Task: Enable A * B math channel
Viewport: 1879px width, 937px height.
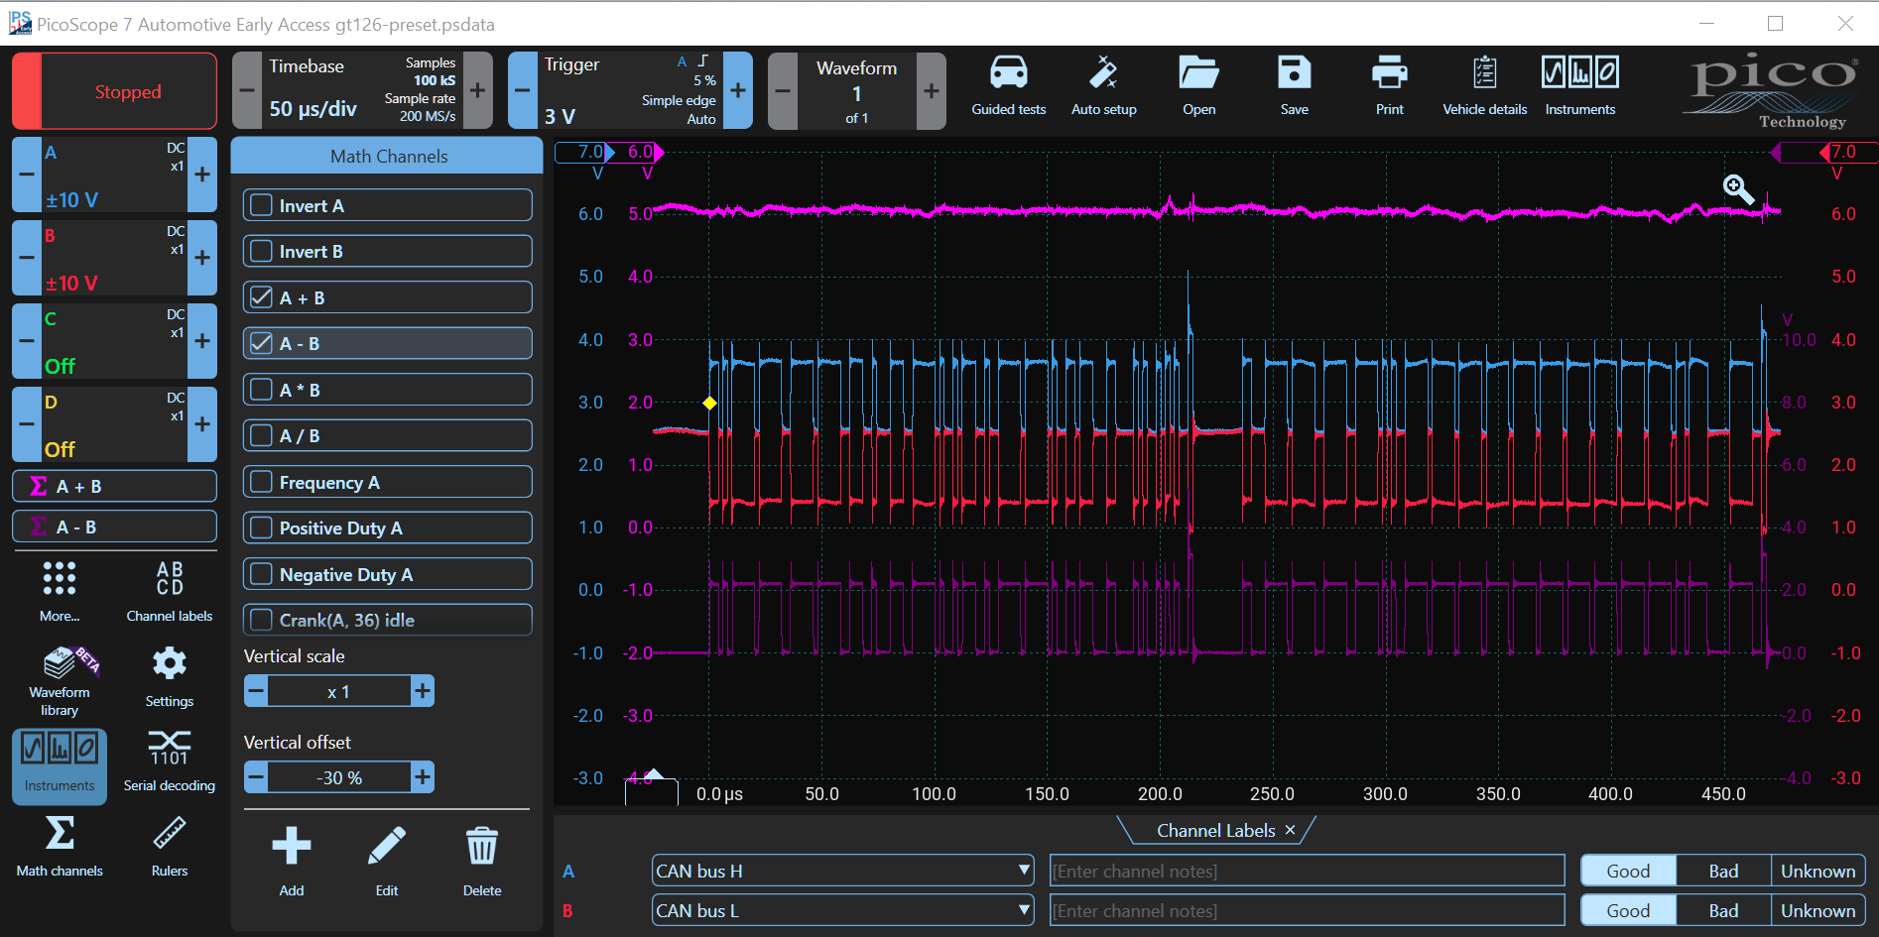Action: click(x=262, y=390)
